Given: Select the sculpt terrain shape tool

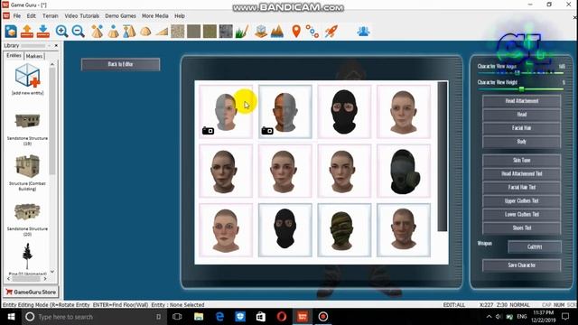Looking at the screenshot, I should (x=97, y=32).
